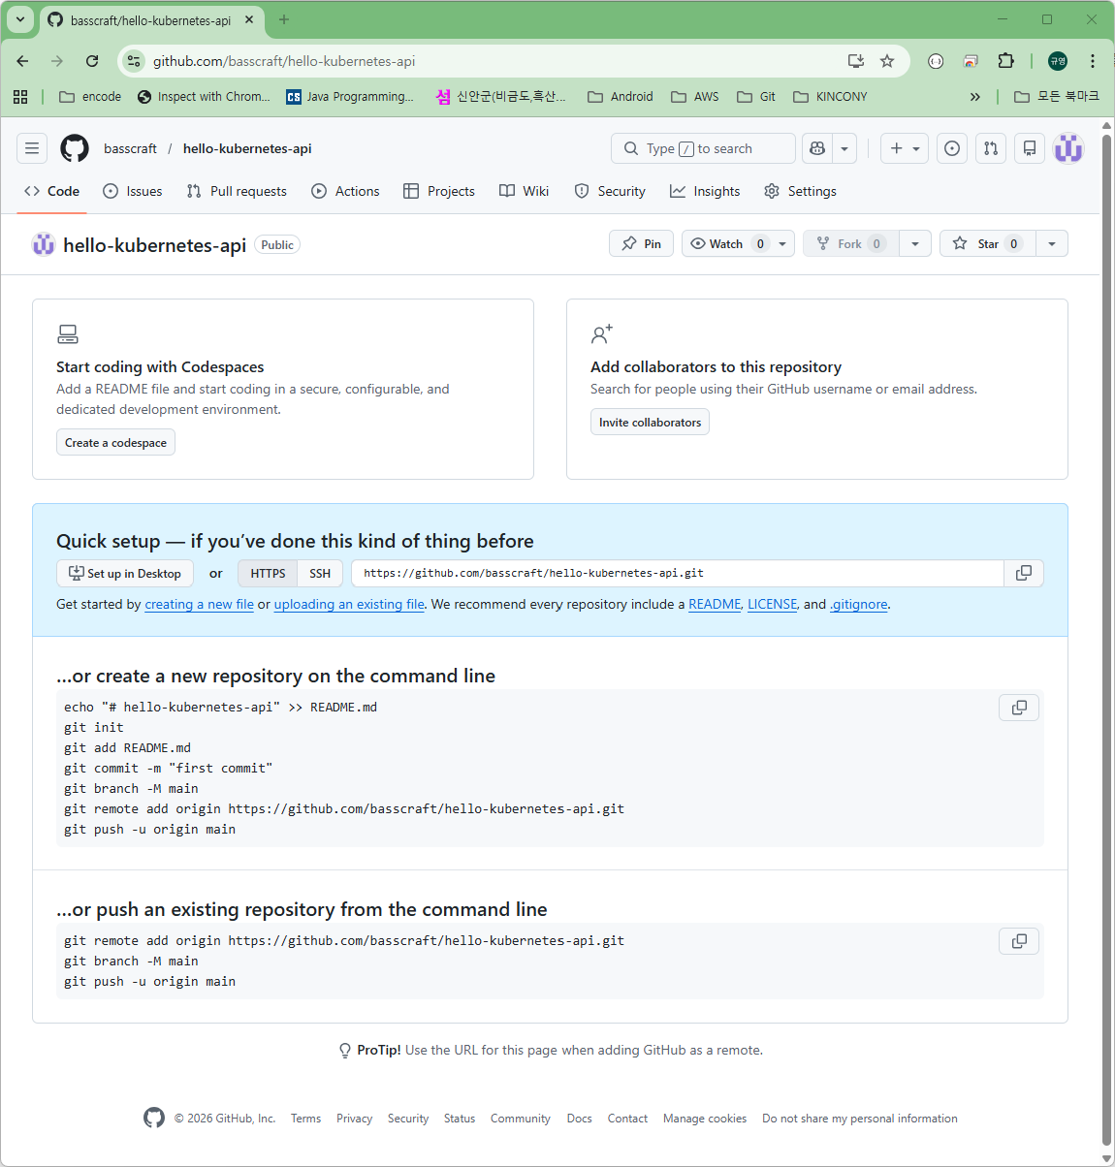Viewport: 1115px width, 1167px height.
Task: Open your issues icon in header
Action: click(x=952, y=148)
